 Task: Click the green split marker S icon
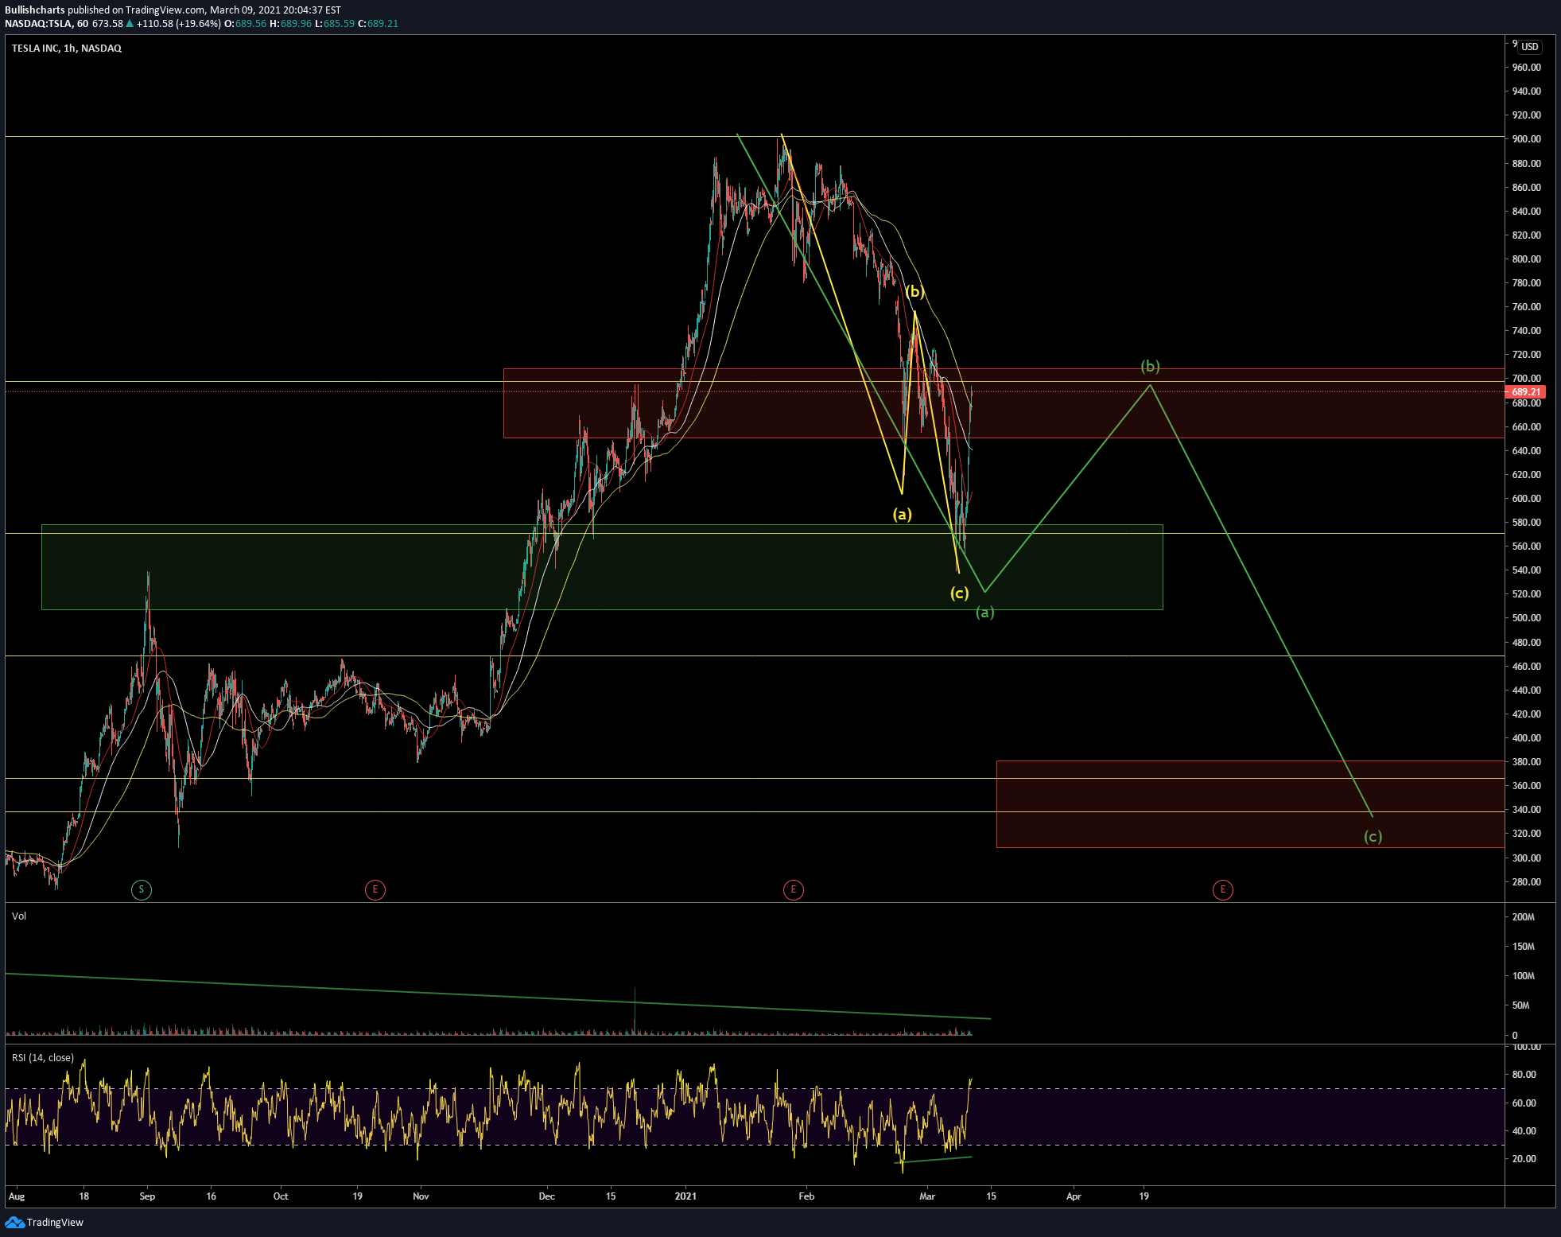pyautogui.click(x=142, y=889)
